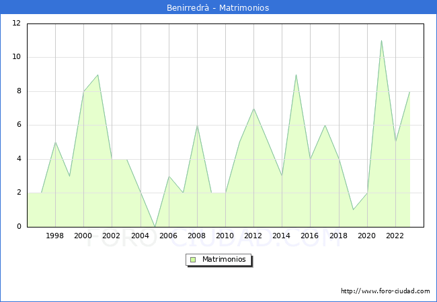Click the 2022 x-axis year label
Image resolution: width=437 pixels, height=302 pixels.
[395, 236]
